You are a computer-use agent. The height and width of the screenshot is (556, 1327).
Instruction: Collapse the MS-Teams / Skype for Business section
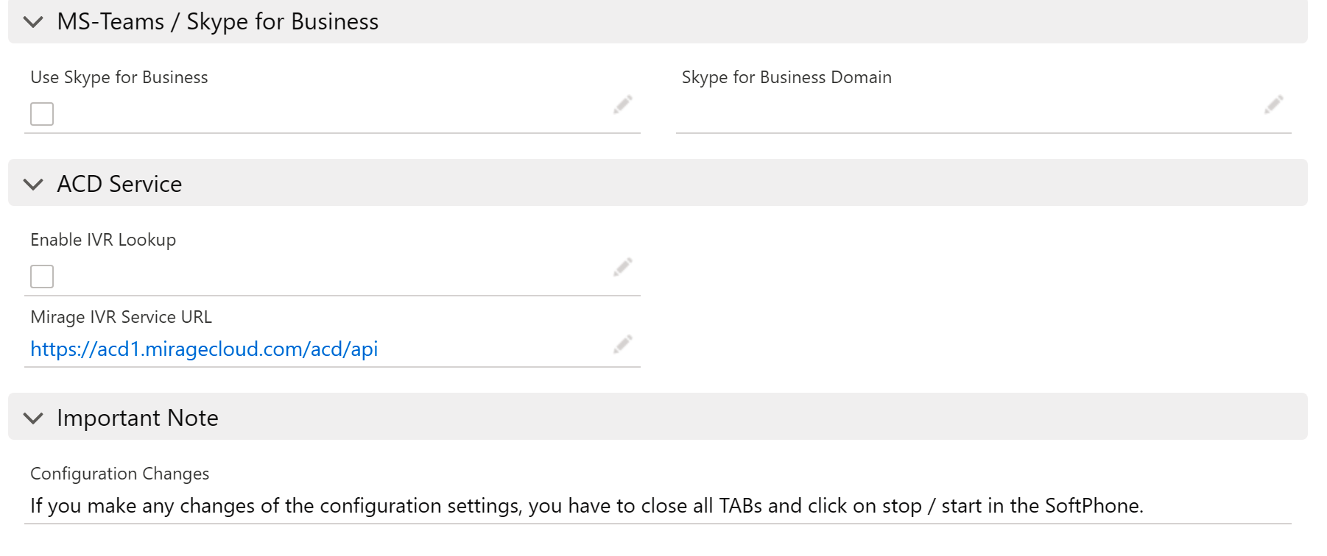coord(33,22)
